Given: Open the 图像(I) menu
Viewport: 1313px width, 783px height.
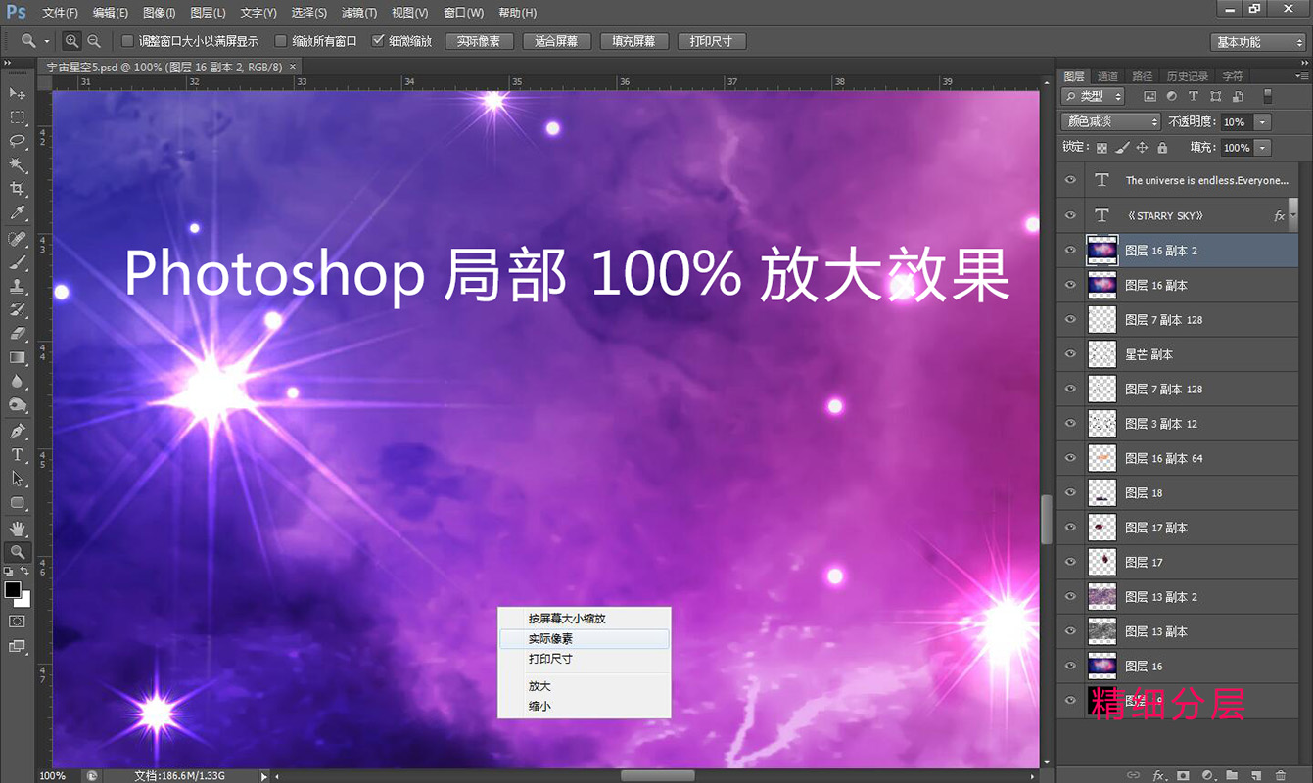Looking at the screenshot, I should point(159,13).
